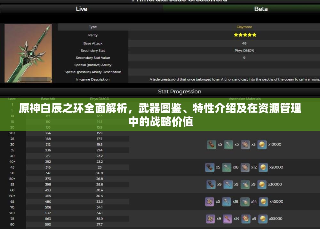320x229 pixels.
Task: Click the Base Attack value 48
Action: pyautogui.click(x=244, y=43)
